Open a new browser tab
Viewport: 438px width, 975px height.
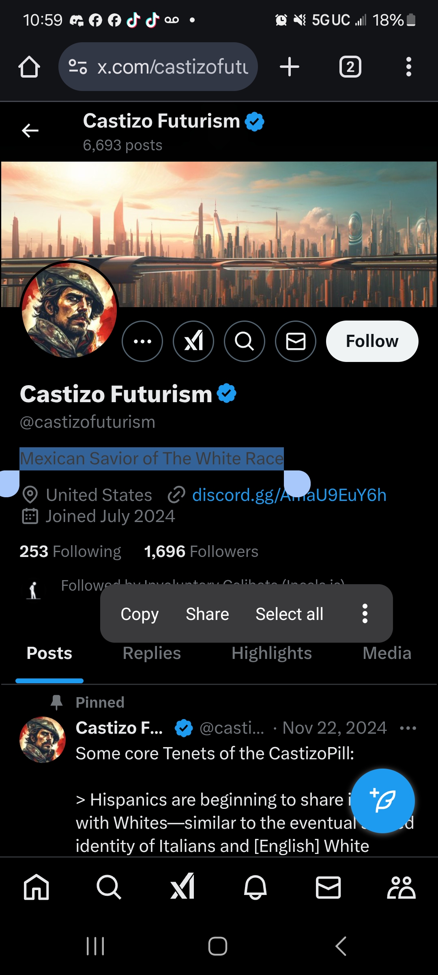point(290,67)
